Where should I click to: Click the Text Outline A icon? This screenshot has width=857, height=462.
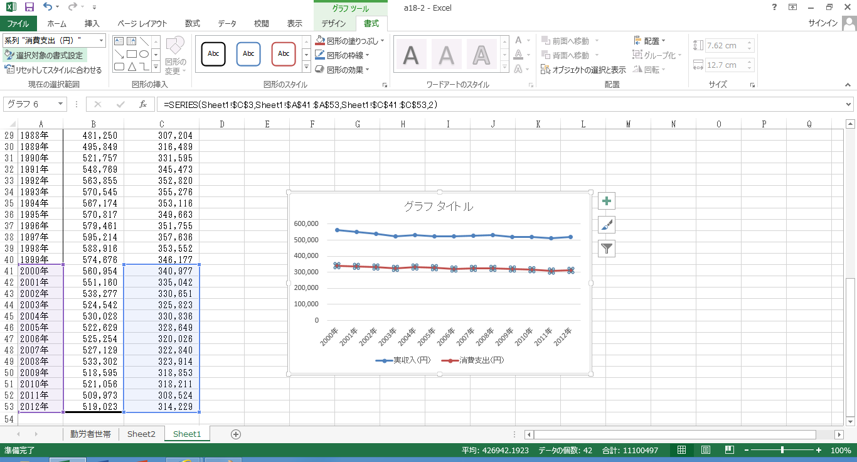[518, 55]
